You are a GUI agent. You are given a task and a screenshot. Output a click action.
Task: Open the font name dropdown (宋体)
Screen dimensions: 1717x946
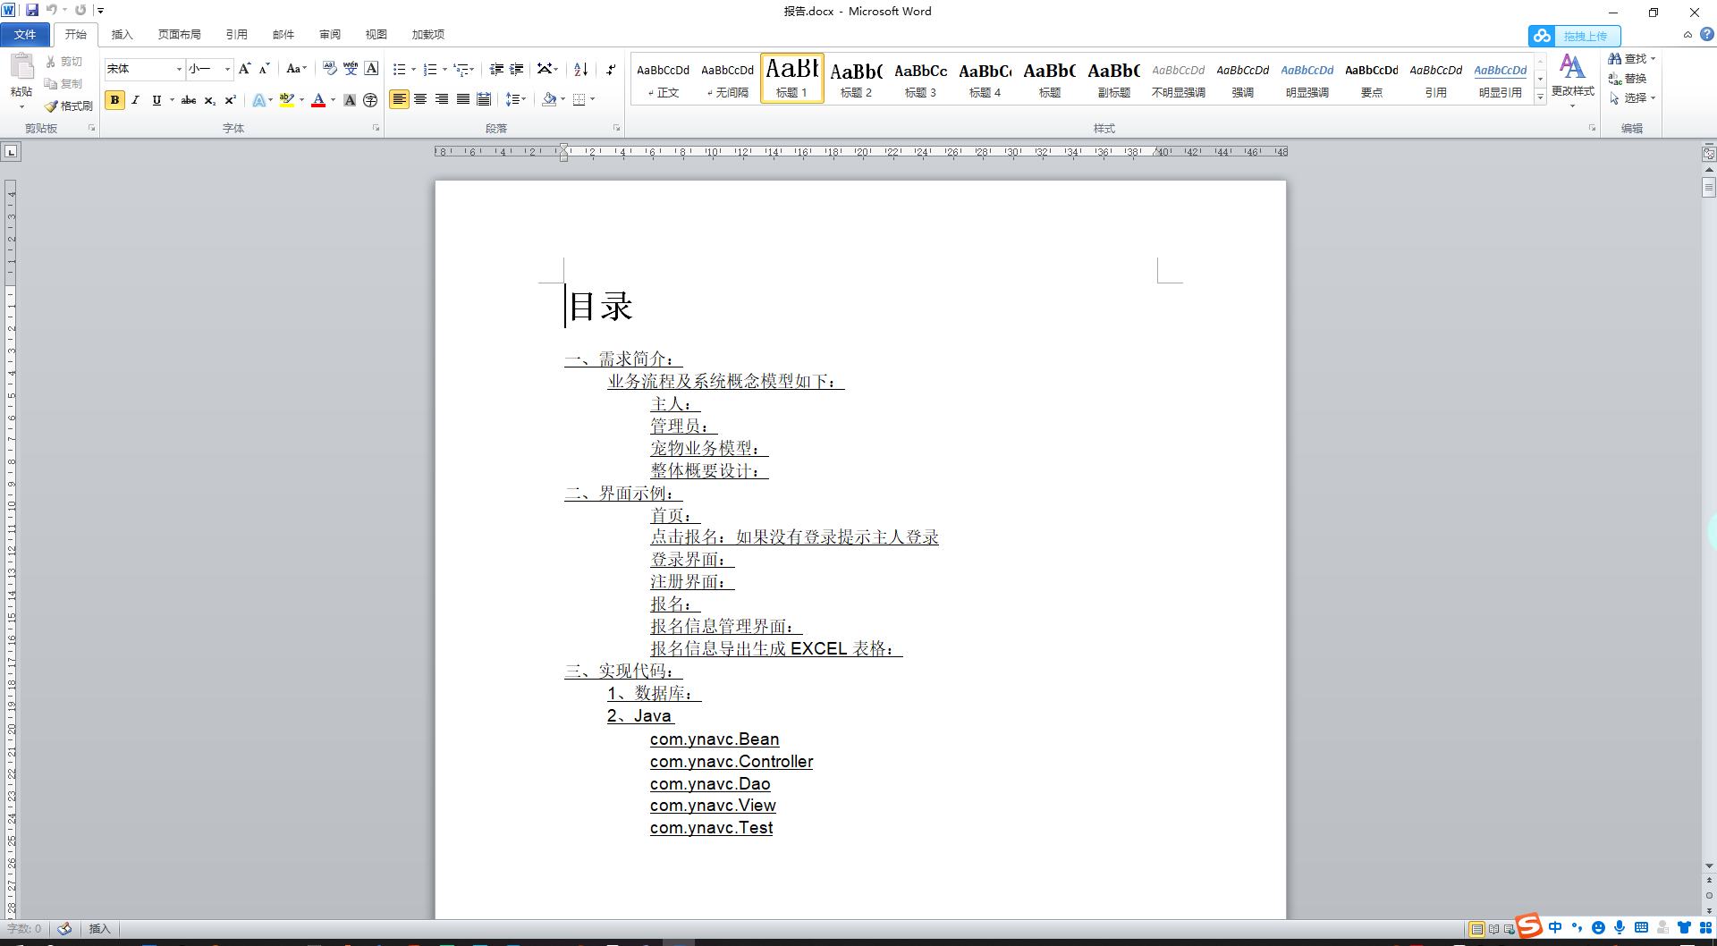click(179, 69)
